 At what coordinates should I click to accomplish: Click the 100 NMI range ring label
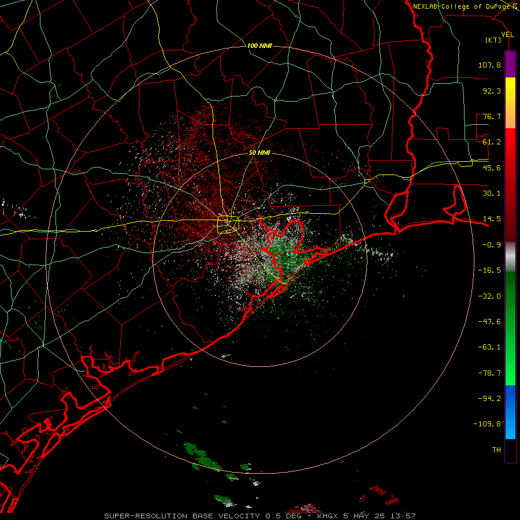259,46
